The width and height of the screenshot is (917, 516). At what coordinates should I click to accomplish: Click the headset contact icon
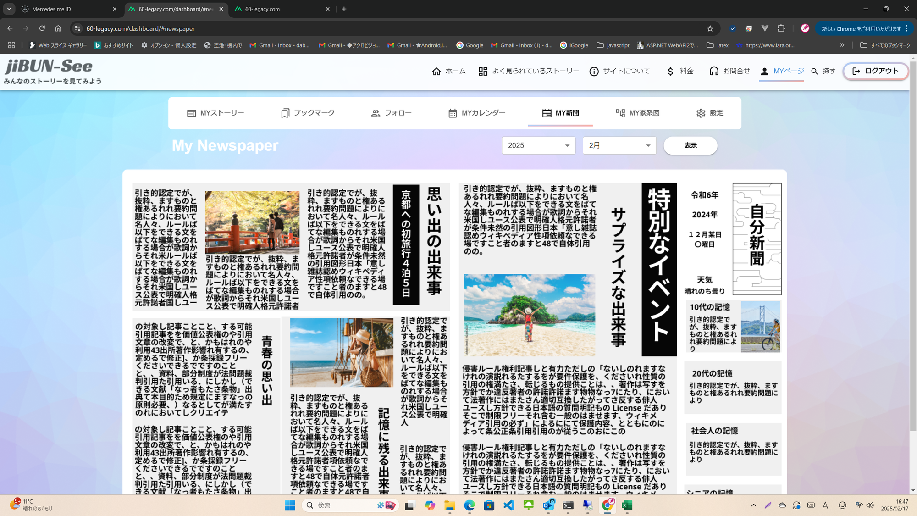713,71
